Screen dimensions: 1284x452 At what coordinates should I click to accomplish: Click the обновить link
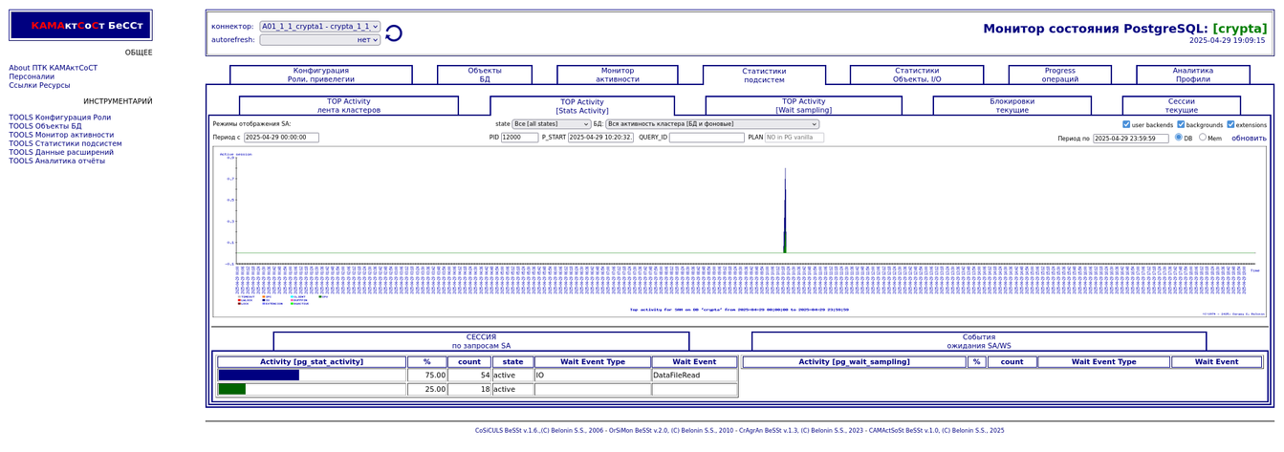(1248, 139)
